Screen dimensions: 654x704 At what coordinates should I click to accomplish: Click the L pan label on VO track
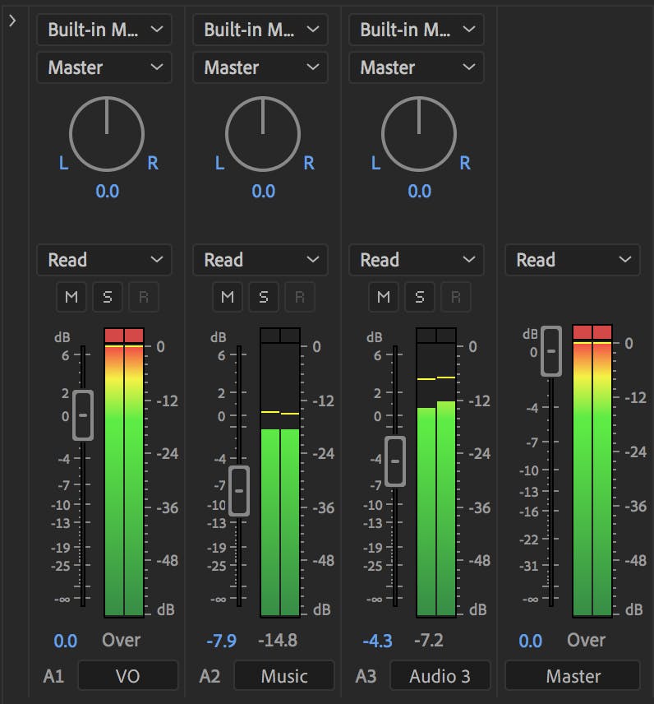click(x=64, y=163)
